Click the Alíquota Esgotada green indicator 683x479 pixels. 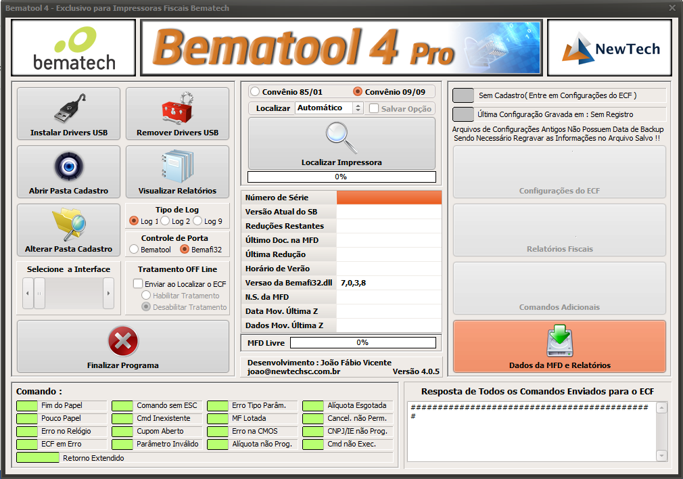pos(313,406)
